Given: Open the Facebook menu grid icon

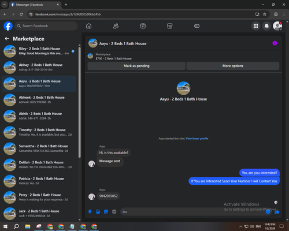Looking at the screenshot, I should point(255,26).
